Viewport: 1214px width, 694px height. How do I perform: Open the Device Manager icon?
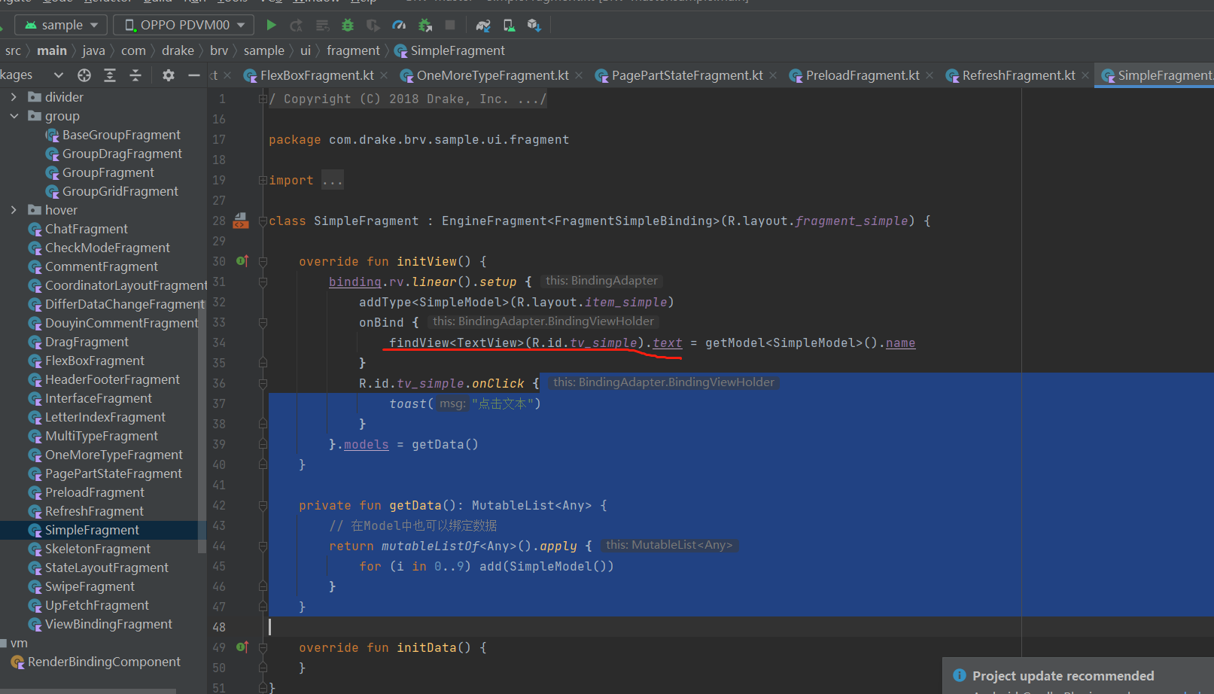click(510, 25)
